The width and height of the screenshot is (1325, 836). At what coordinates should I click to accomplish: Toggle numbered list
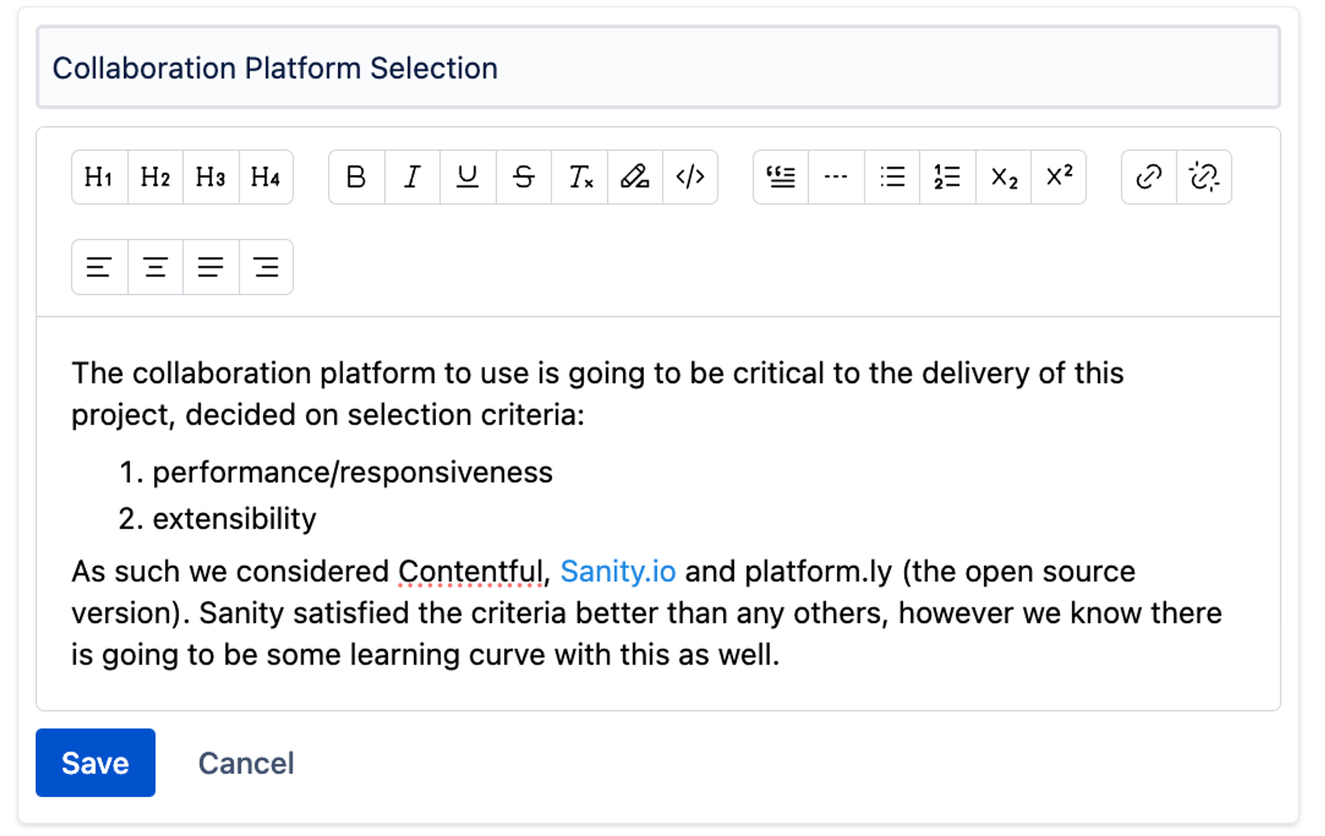948,177
